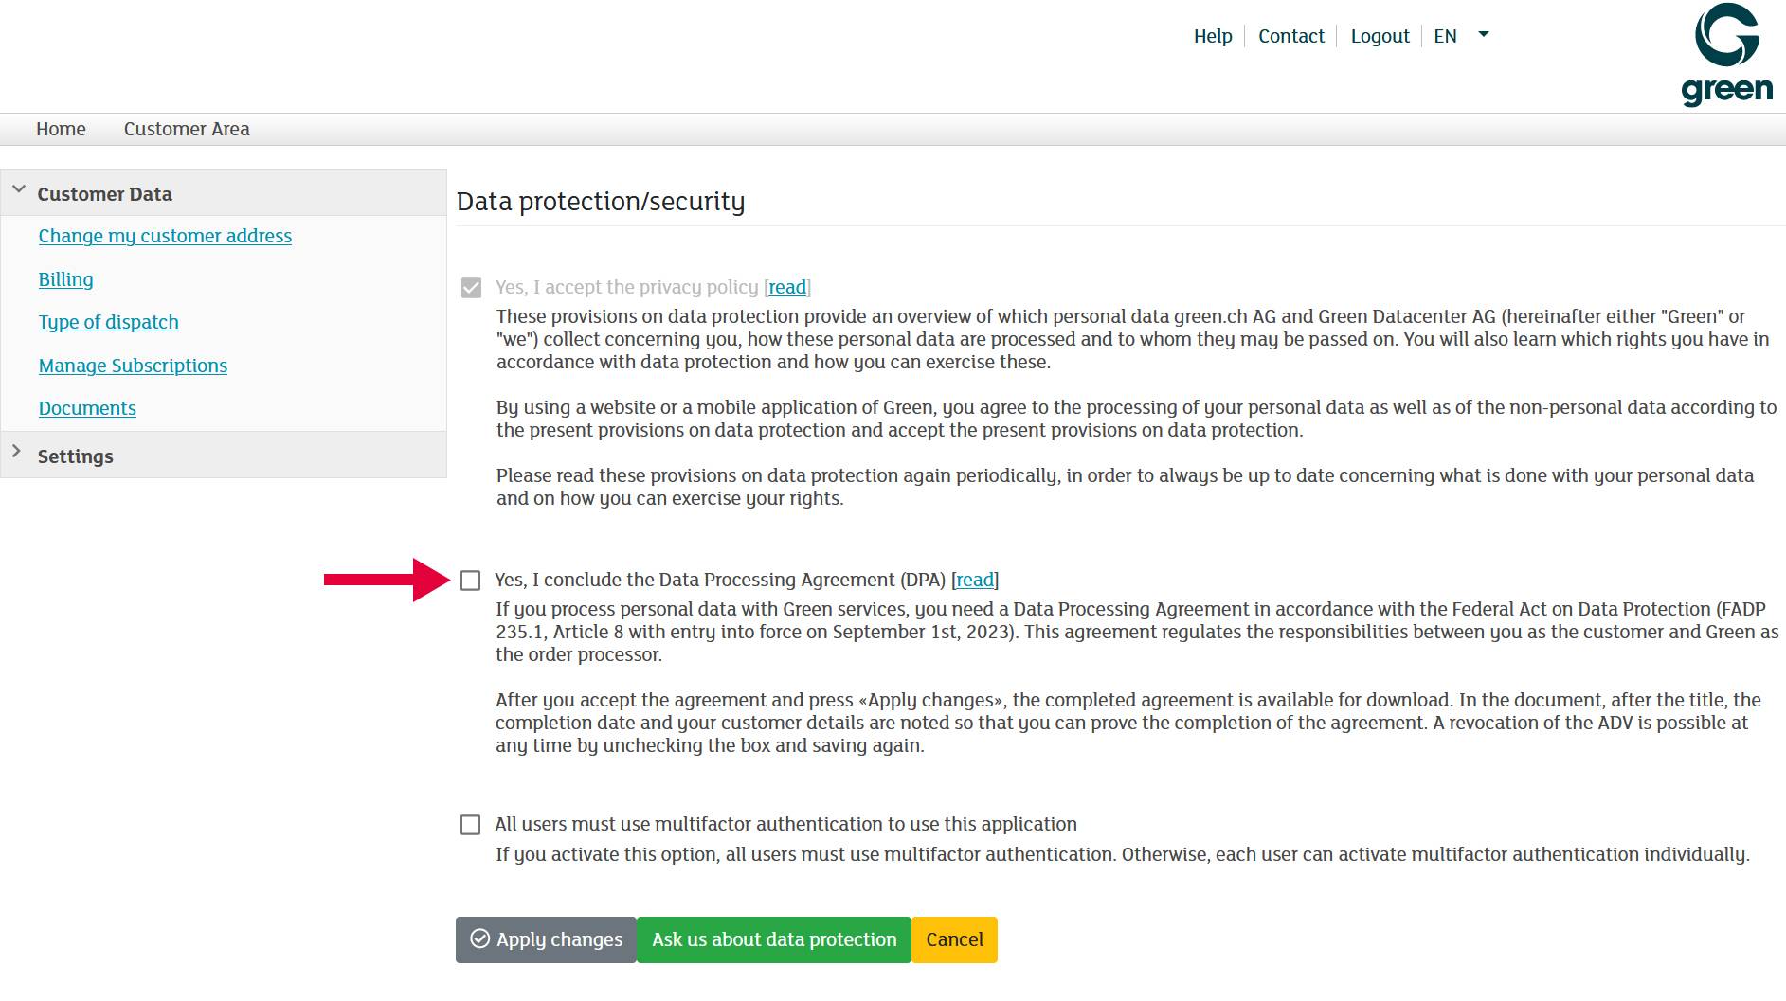The width and height of the screenshot is (1786, 1001).
Task: Click the greyed privacy policy checkbox
Action: pos(471,288)
